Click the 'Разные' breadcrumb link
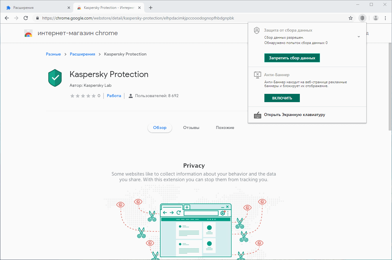 click(53, 54)
